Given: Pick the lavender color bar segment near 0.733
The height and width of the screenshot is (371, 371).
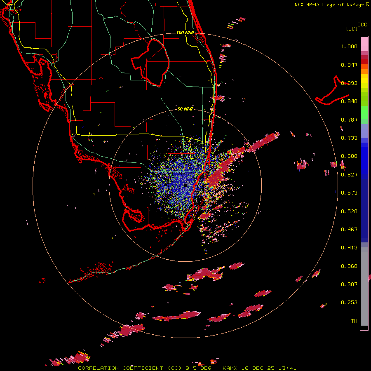Looking at the screenshot, I should click(x=364, y=131).
